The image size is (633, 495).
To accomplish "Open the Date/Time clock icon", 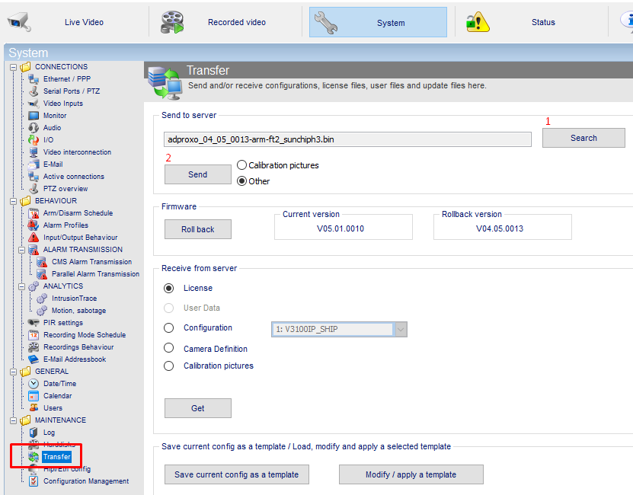I will (34, 384).
